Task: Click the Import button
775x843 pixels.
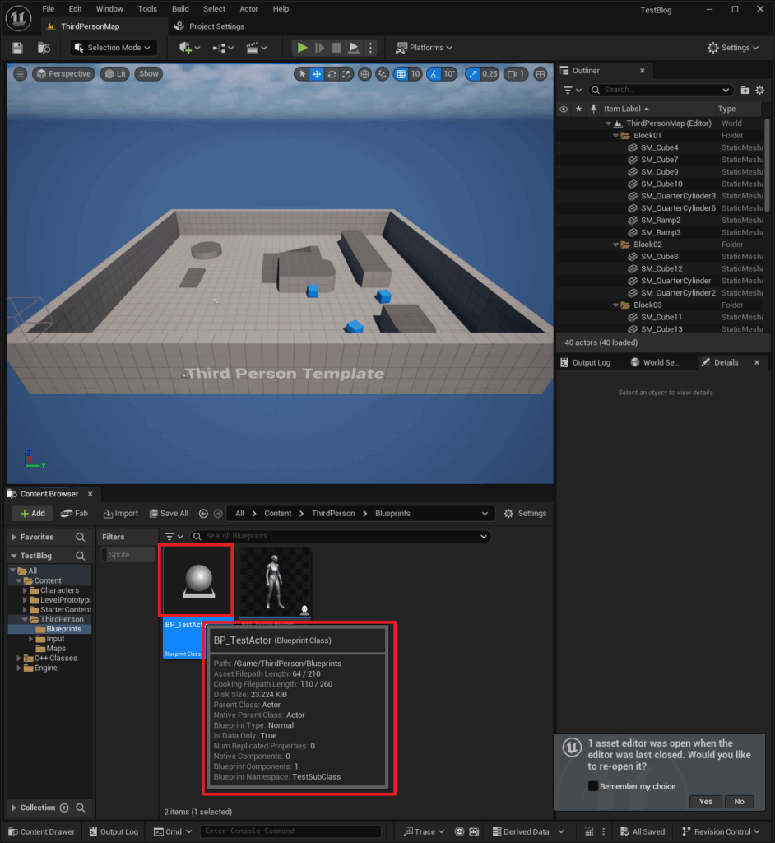Action: [121, 514]
